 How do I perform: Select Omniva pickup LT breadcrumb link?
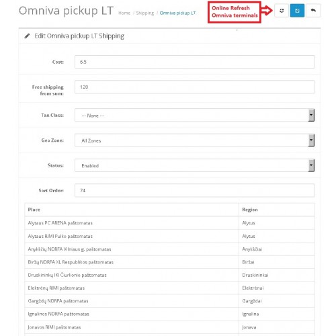177,13
